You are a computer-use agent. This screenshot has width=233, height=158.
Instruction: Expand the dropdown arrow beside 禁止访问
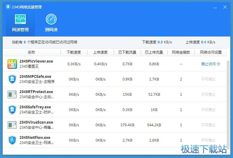(x=218, y=64)
